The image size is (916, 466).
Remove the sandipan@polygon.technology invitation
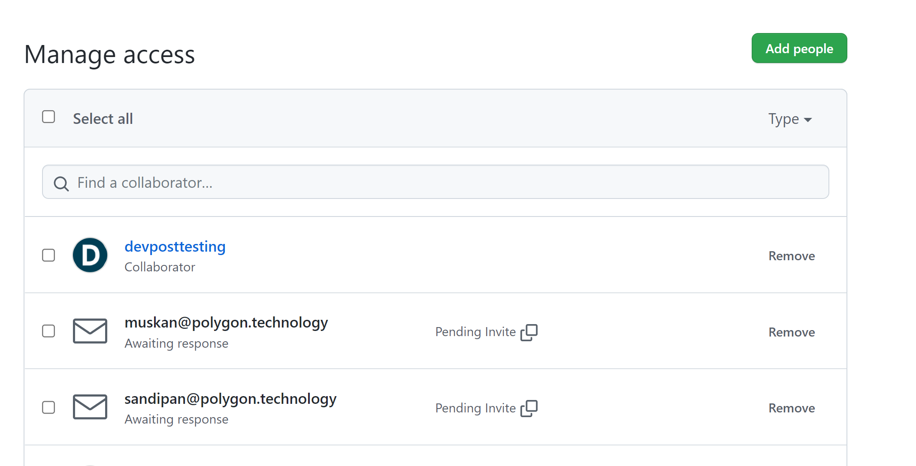pos(791,408)
